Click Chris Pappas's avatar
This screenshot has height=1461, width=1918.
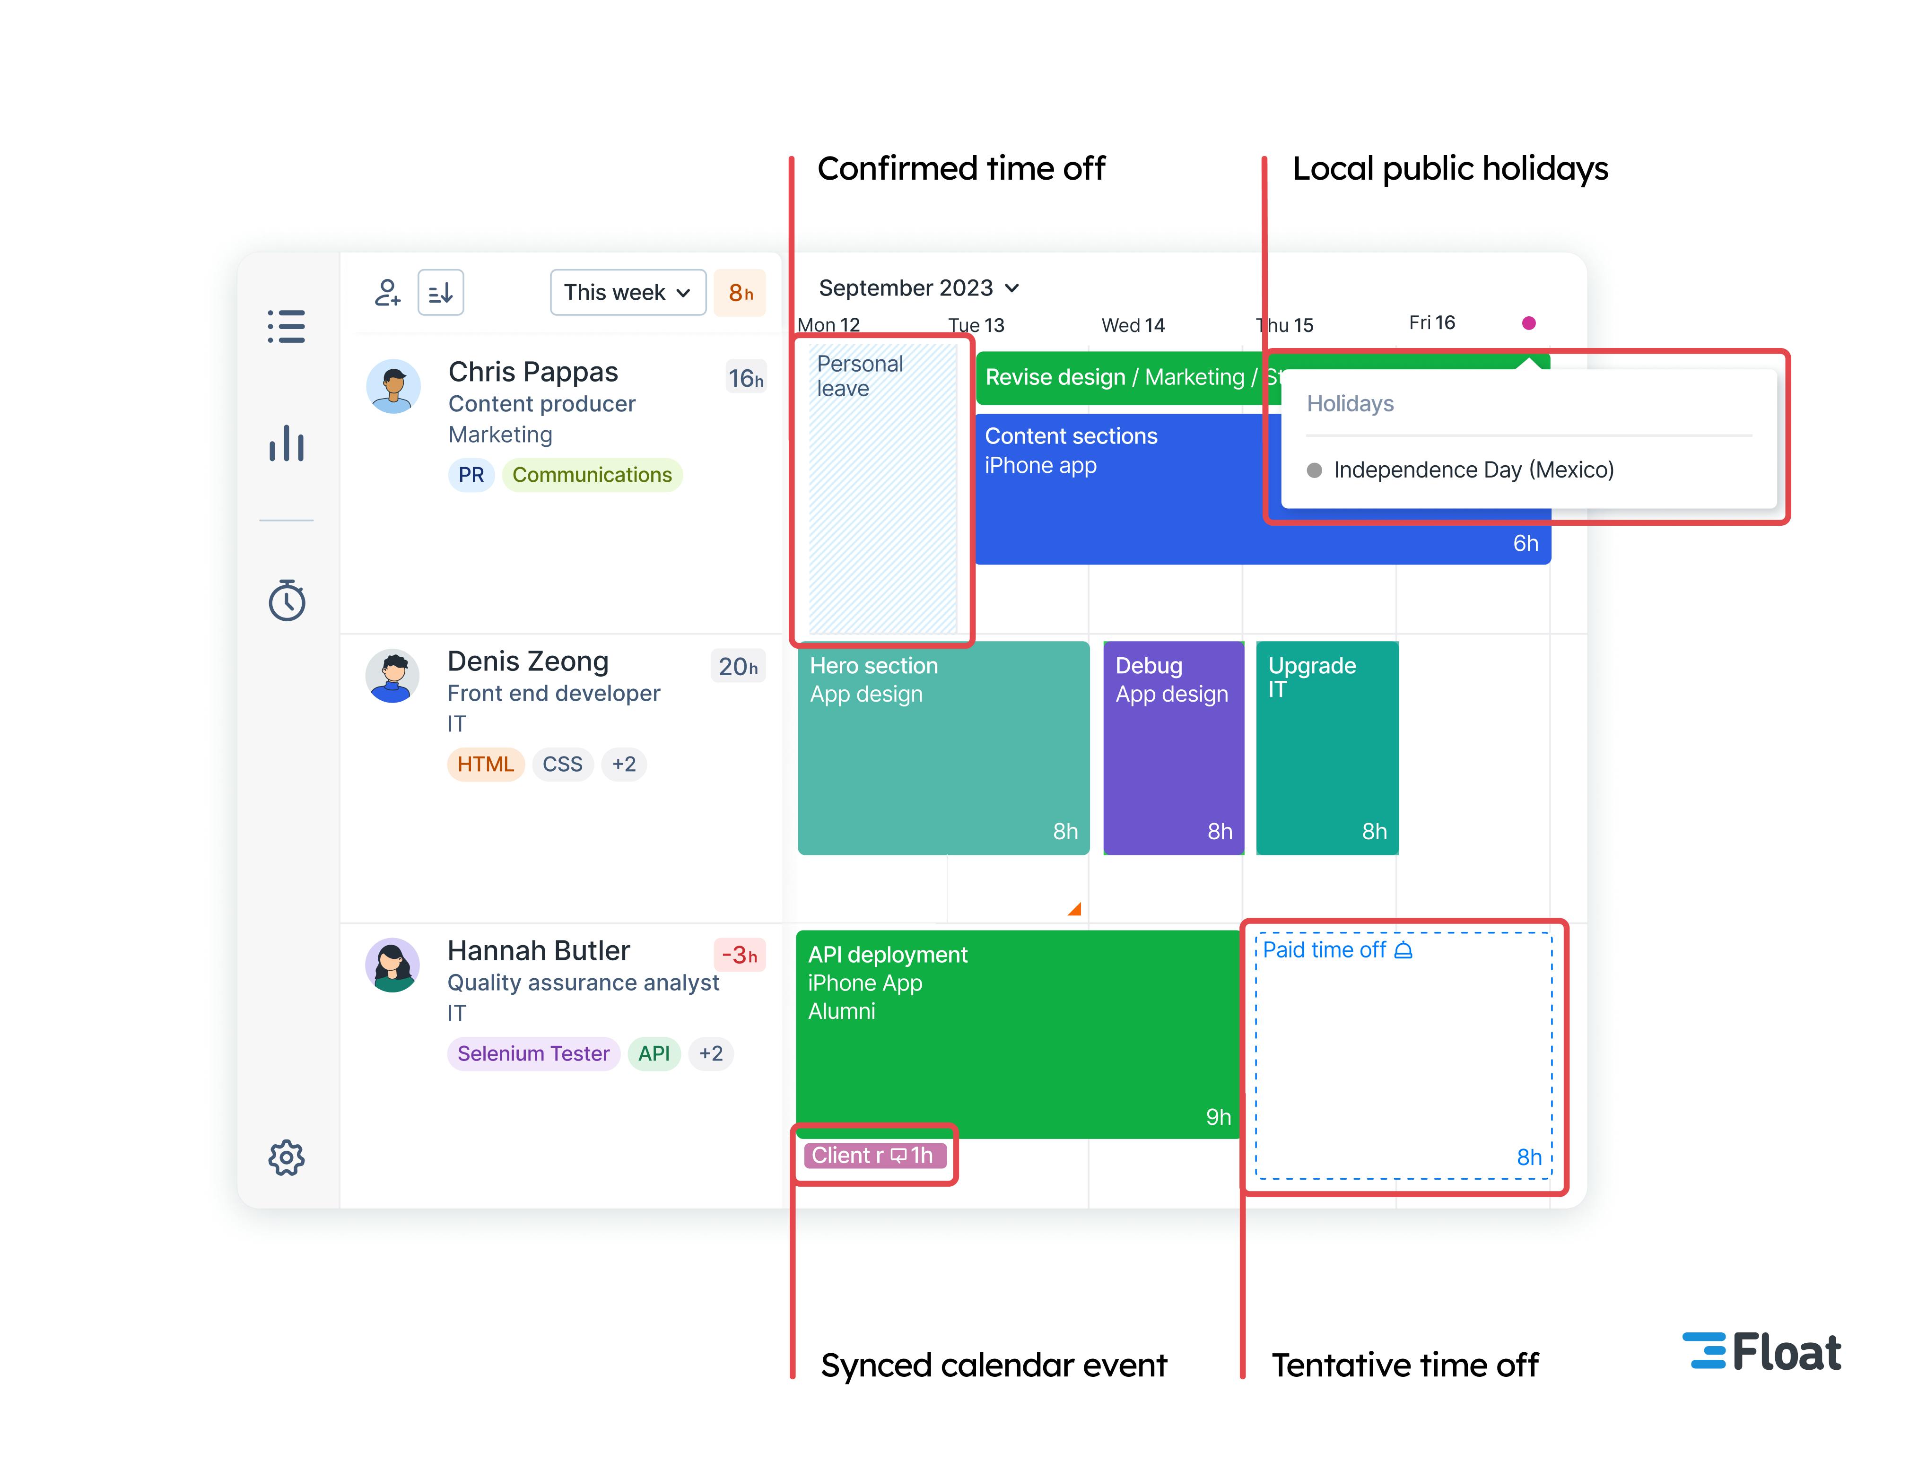tap(393, 386)
